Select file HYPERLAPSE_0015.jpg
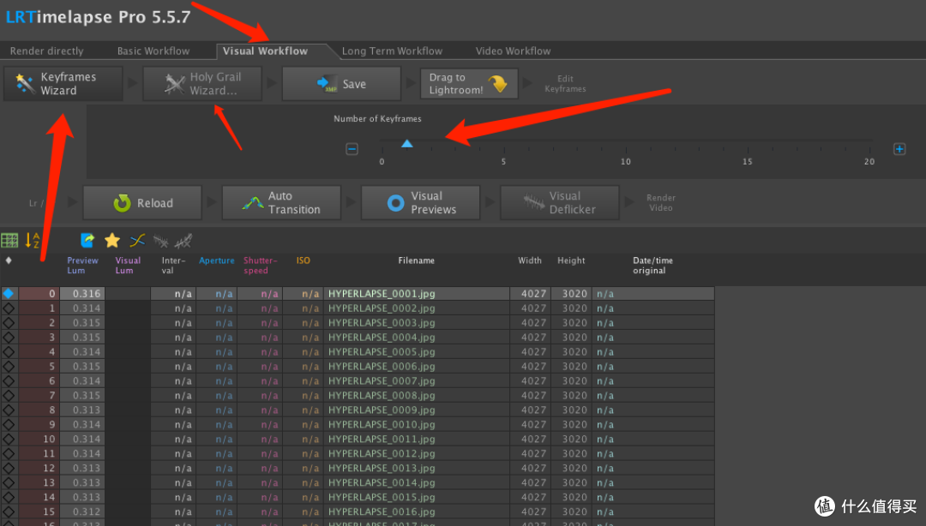The image size is (926, 526). click(382, 497)
